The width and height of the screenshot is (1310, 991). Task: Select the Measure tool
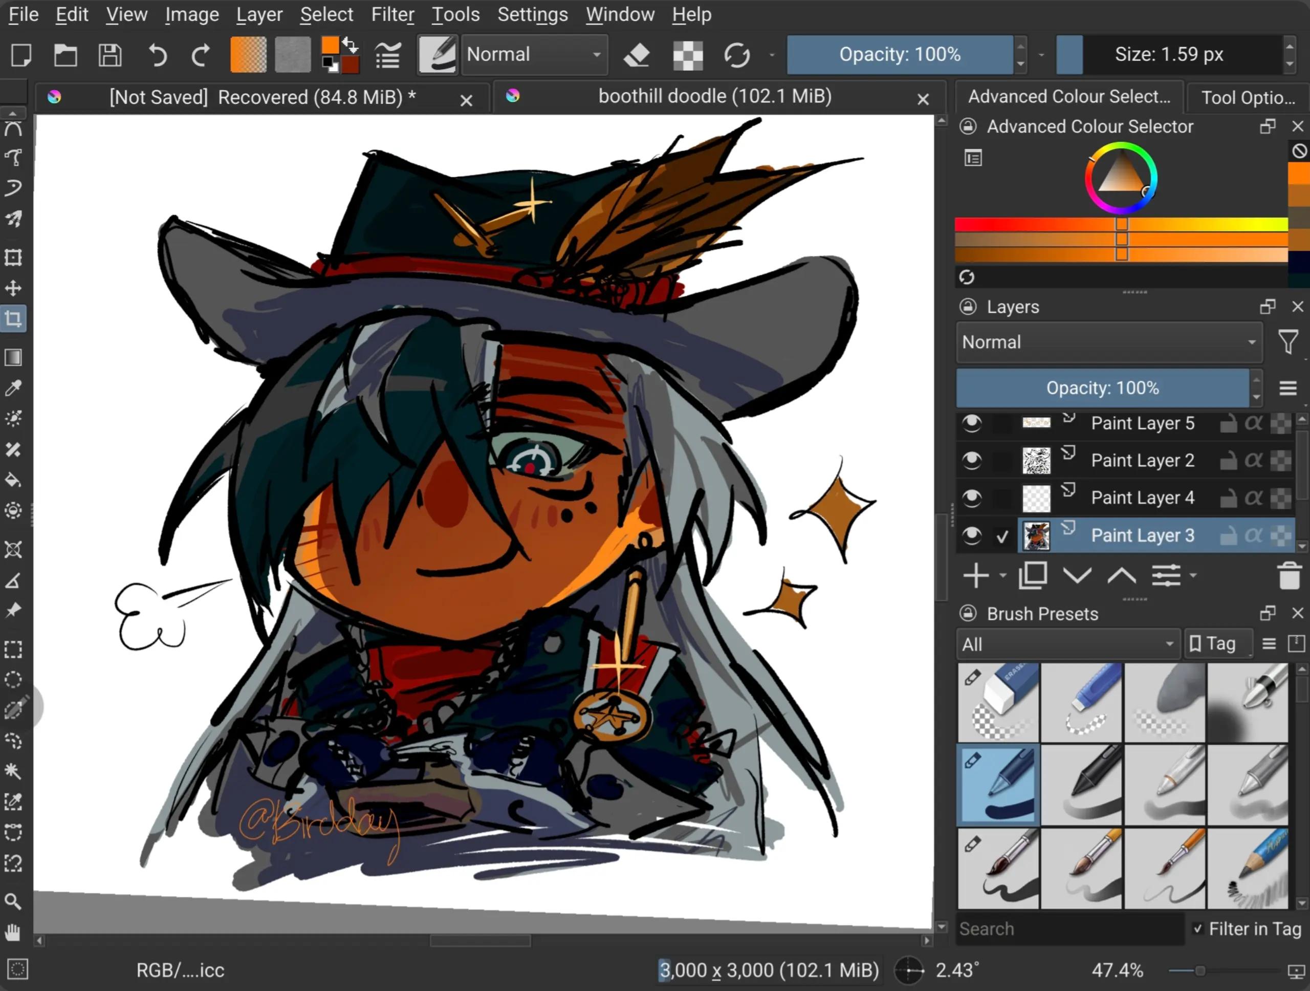[14, 580]
